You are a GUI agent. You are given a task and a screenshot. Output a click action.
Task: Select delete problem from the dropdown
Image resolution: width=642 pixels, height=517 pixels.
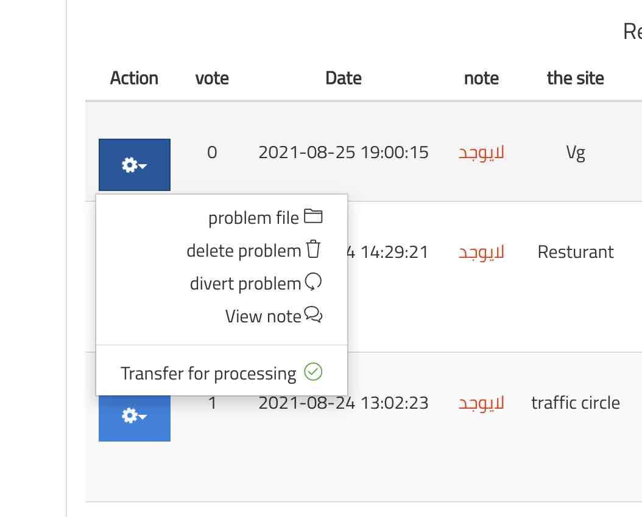(244, 251)
